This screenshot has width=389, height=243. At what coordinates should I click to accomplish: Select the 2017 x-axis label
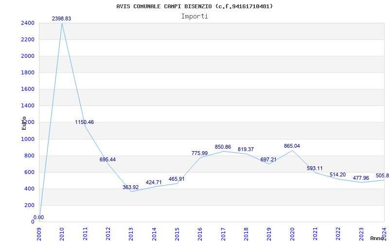(223, 234)
